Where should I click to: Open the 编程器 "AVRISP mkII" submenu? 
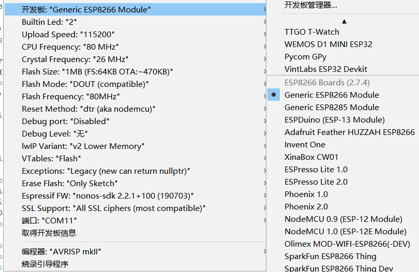(x=135, y=252)
